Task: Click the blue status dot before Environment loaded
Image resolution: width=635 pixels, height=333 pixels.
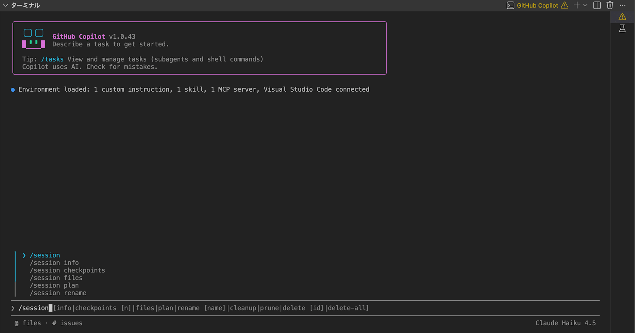Action: (x=13, y=90)
